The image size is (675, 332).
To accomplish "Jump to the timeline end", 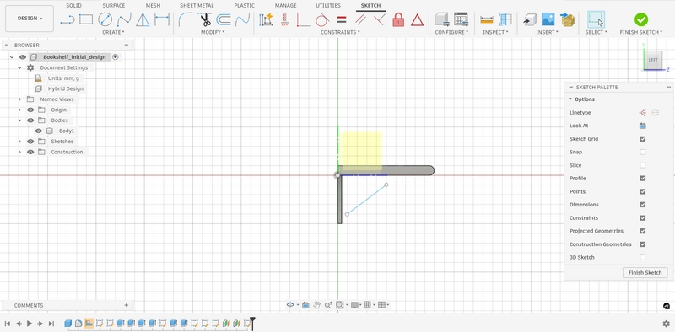I will tap(51, 324).
